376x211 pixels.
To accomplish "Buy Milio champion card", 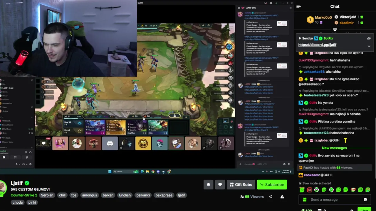I will 157,127.
